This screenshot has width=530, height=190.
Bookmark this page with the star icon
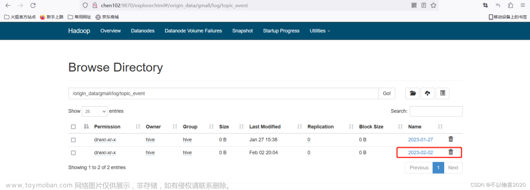point(434,5)
